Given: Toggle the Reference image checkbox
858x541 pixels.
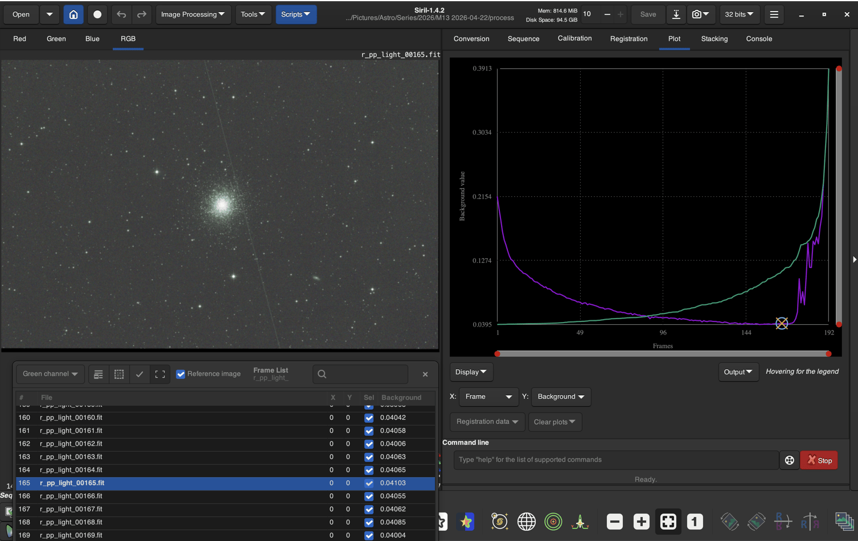Looking at the screenshot, I should click(180, 374).
